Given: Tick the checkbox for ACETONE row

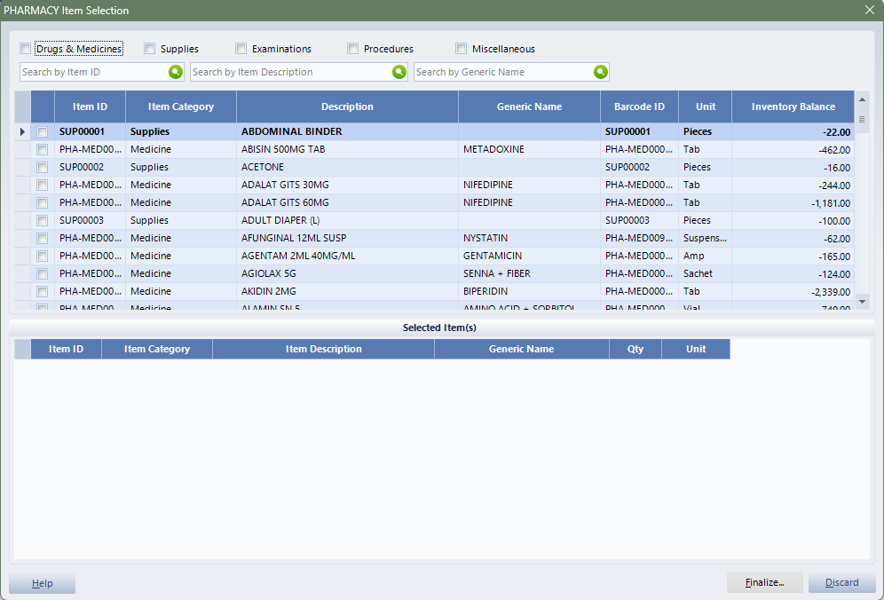Looking at the screenshot, I should click(x=43, y=168).
